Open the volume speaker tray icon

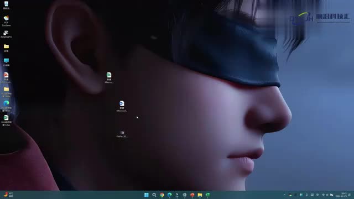tap(327, 195)
